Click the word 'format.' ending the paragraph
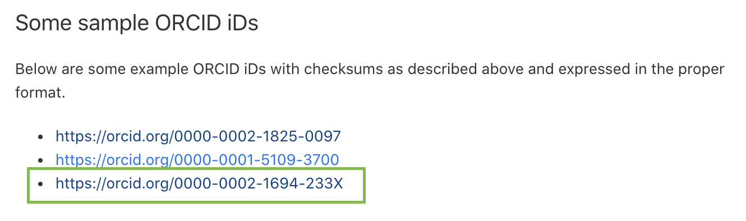The height and width of the screenshot is (221, 746). click(40, 92)
